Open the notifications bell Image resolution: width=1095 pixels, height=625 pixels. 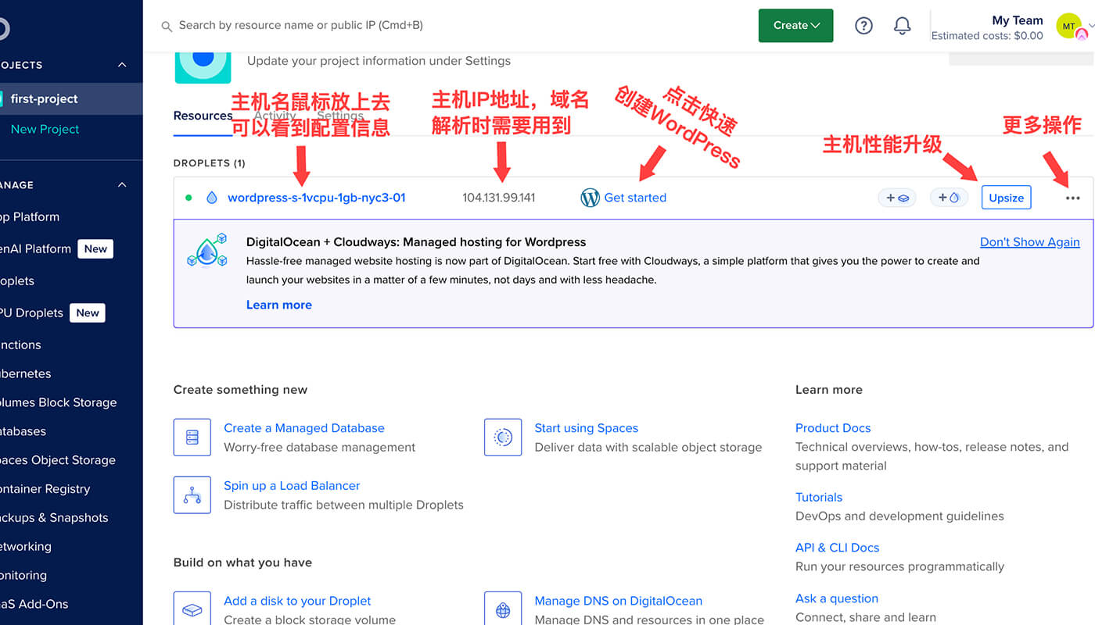(902, 26)
